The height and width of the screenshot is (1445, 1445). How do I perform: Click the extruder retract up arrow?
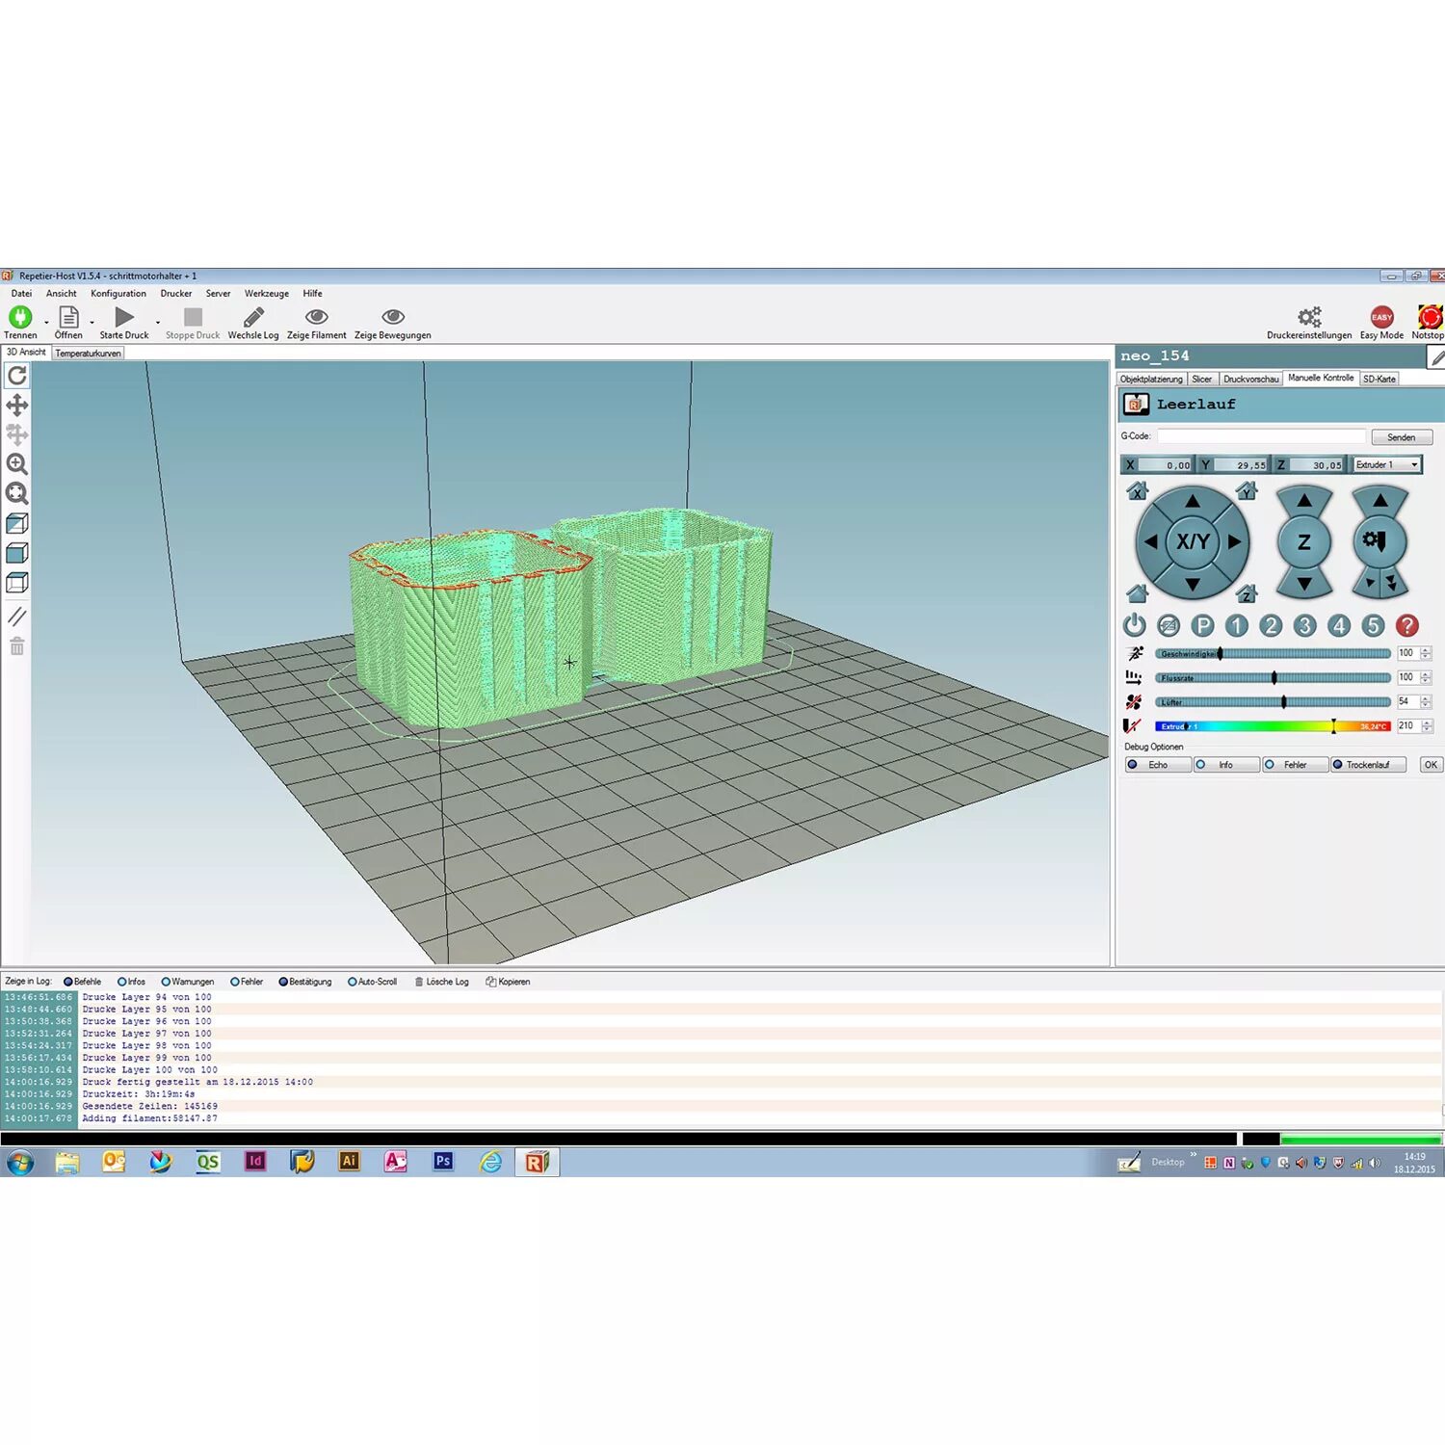(1380, 501)
